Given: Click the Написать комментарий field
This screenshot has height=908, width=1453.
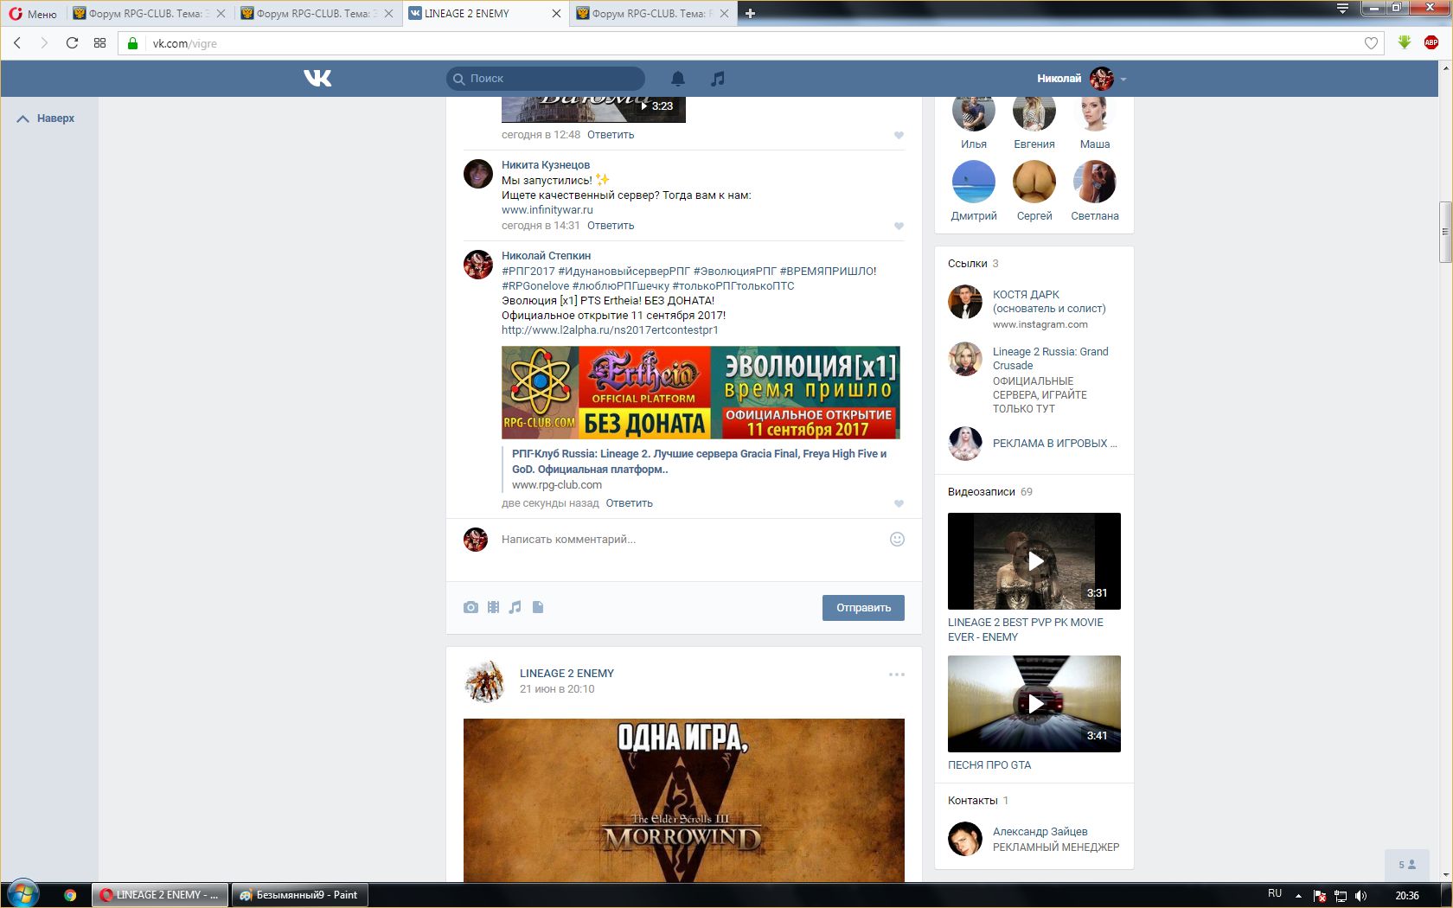Looking at the screenshot, I should (692, 540).
